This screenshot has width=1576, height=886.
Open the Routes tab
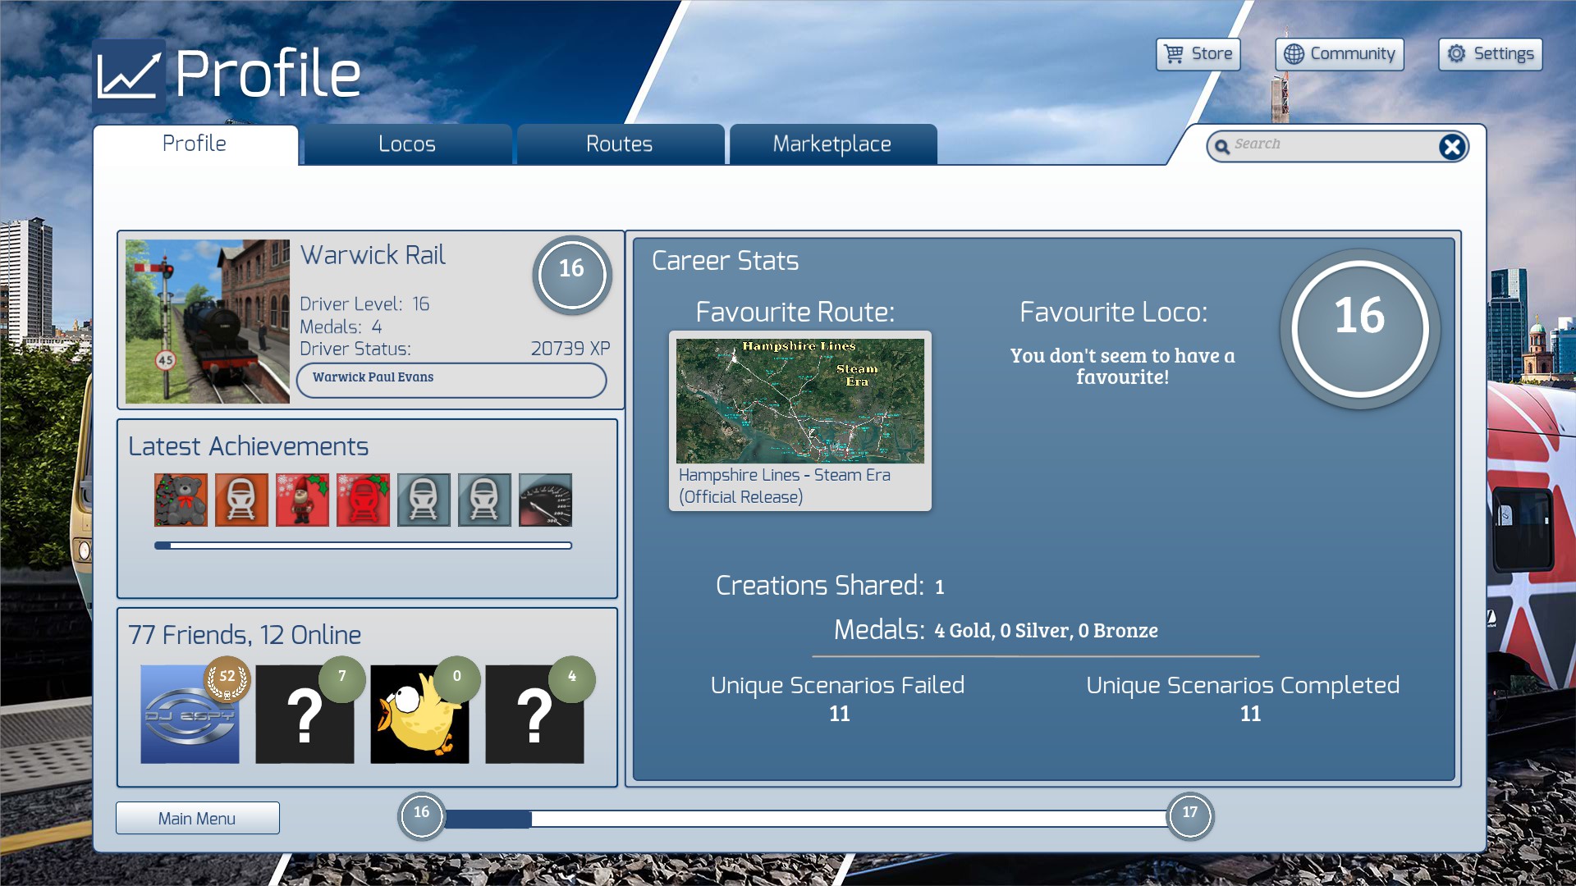pos(619,144)
